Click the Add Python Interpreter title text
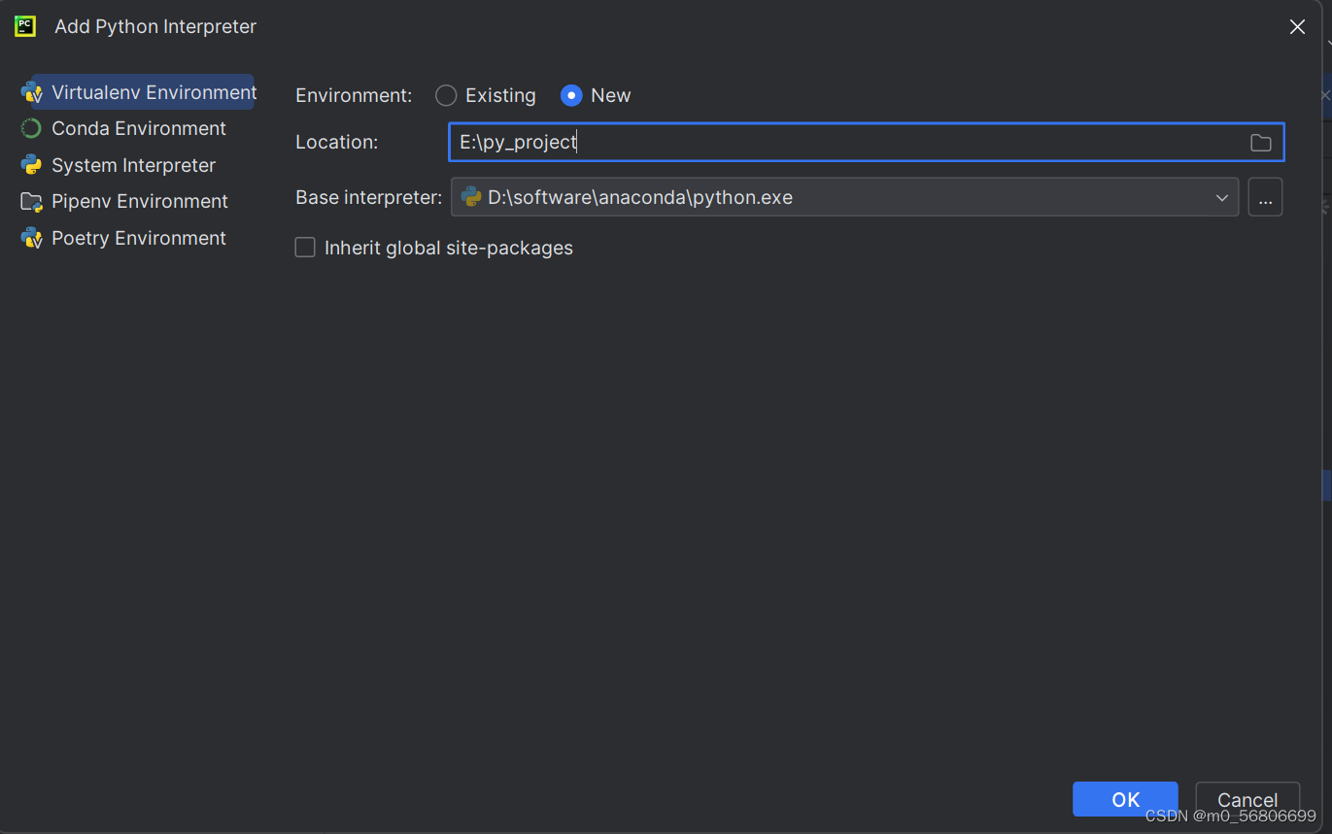Image resolution: width=1332 pixels, height=834 pixels. pos(155,26)
